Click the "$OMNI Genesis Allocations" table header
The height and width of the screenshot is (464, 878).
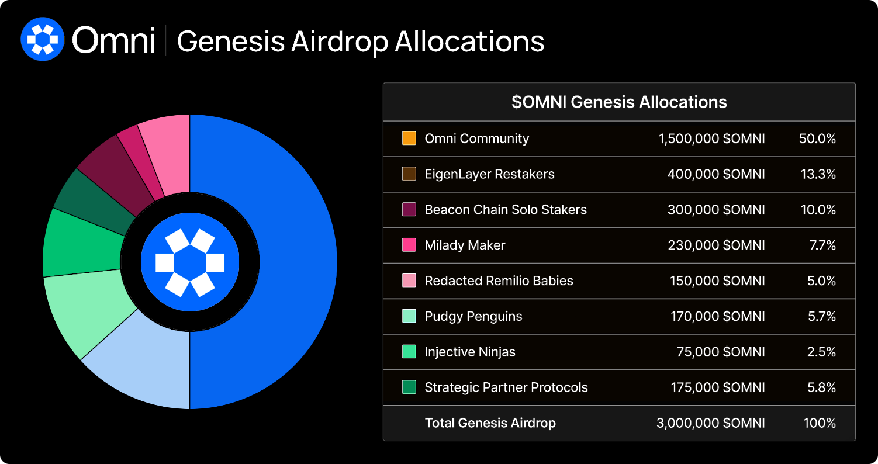coord(619,102)
